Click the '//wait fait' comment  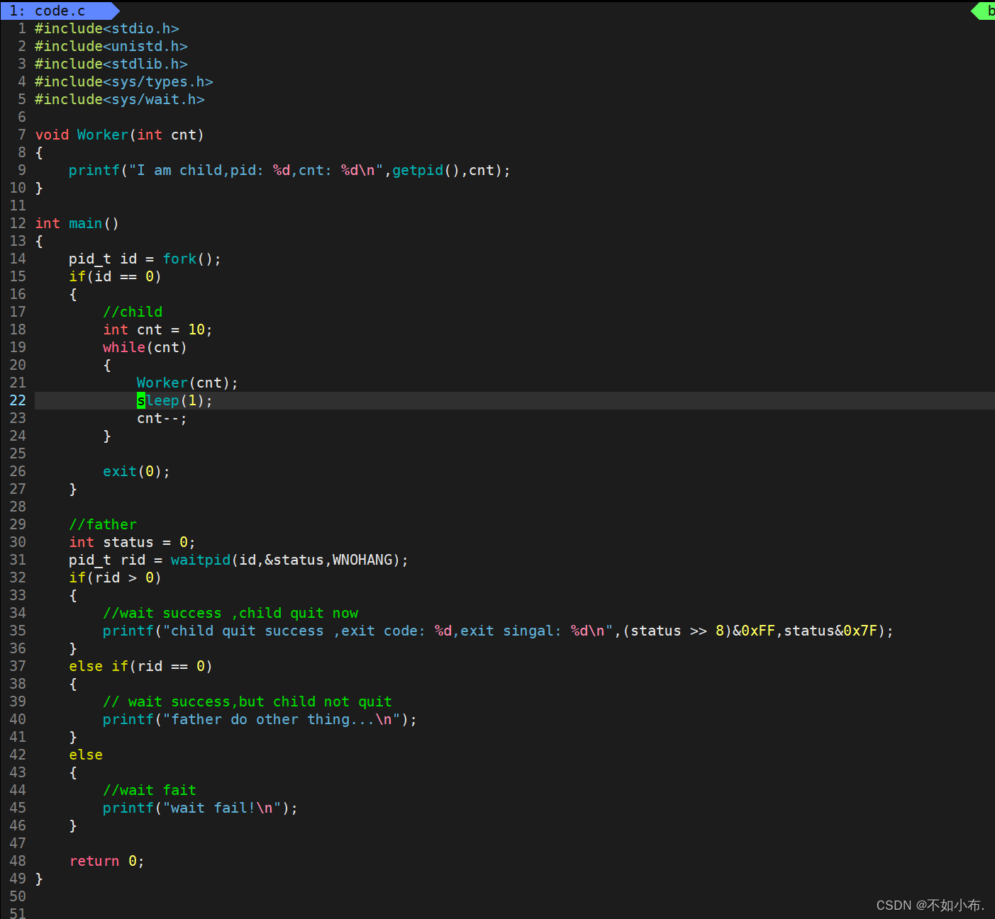(x=150, y=790)
